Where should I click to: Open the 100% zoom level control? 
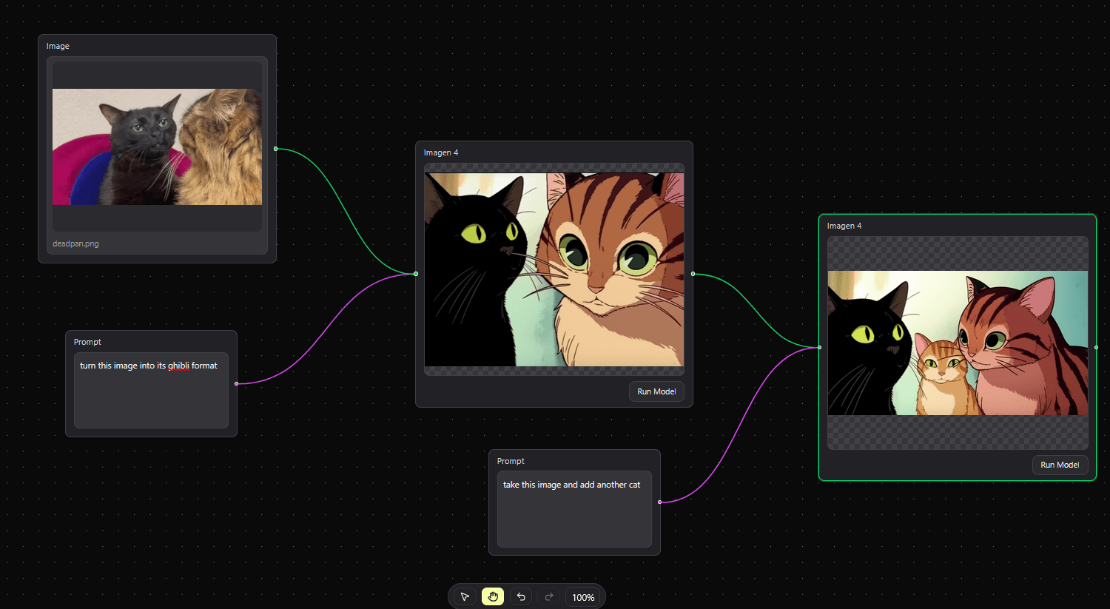click(x=583, y=597)
